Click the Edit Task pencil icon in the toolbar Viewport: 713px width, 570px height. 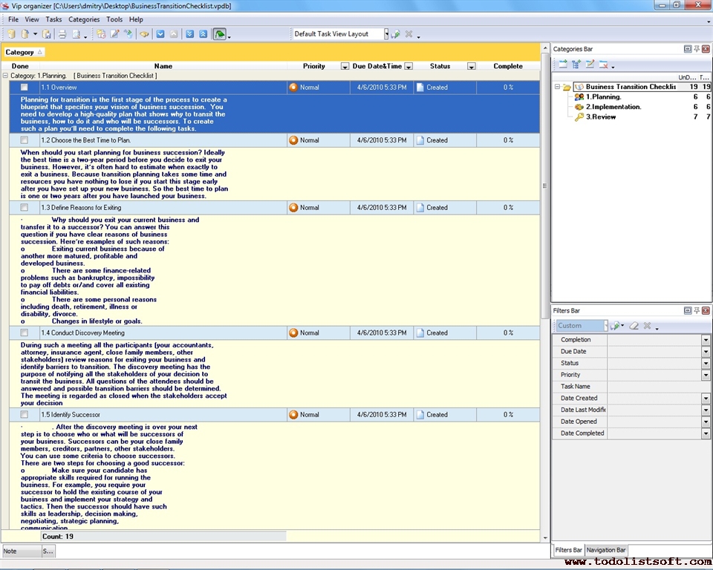(x=114, y=34)
